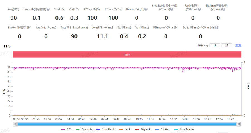Viewport: 251px width, 133px height.
Task: Click the blue timeline range scrollbar track
Action: 127,124
